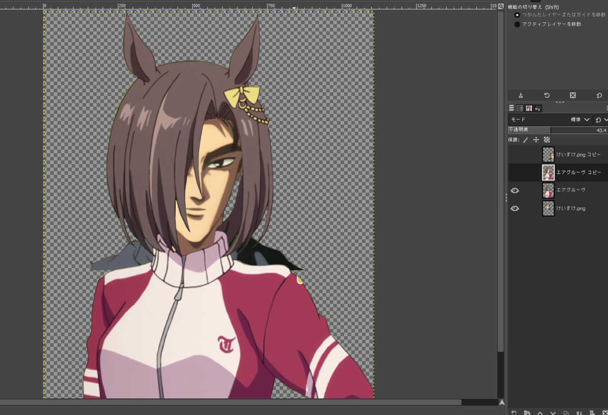
Task: Click the モード label in layers panel
Action: click(x=518, y=120)
